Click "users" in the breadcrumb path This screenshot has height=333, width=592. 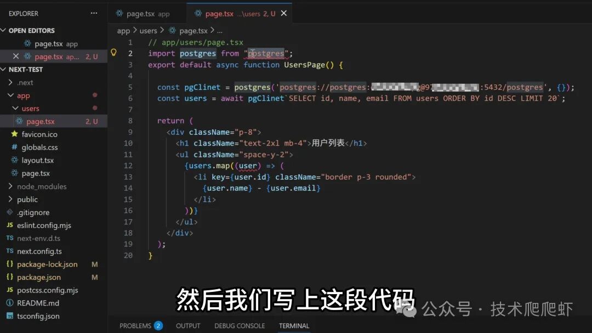tap(149, 30)
